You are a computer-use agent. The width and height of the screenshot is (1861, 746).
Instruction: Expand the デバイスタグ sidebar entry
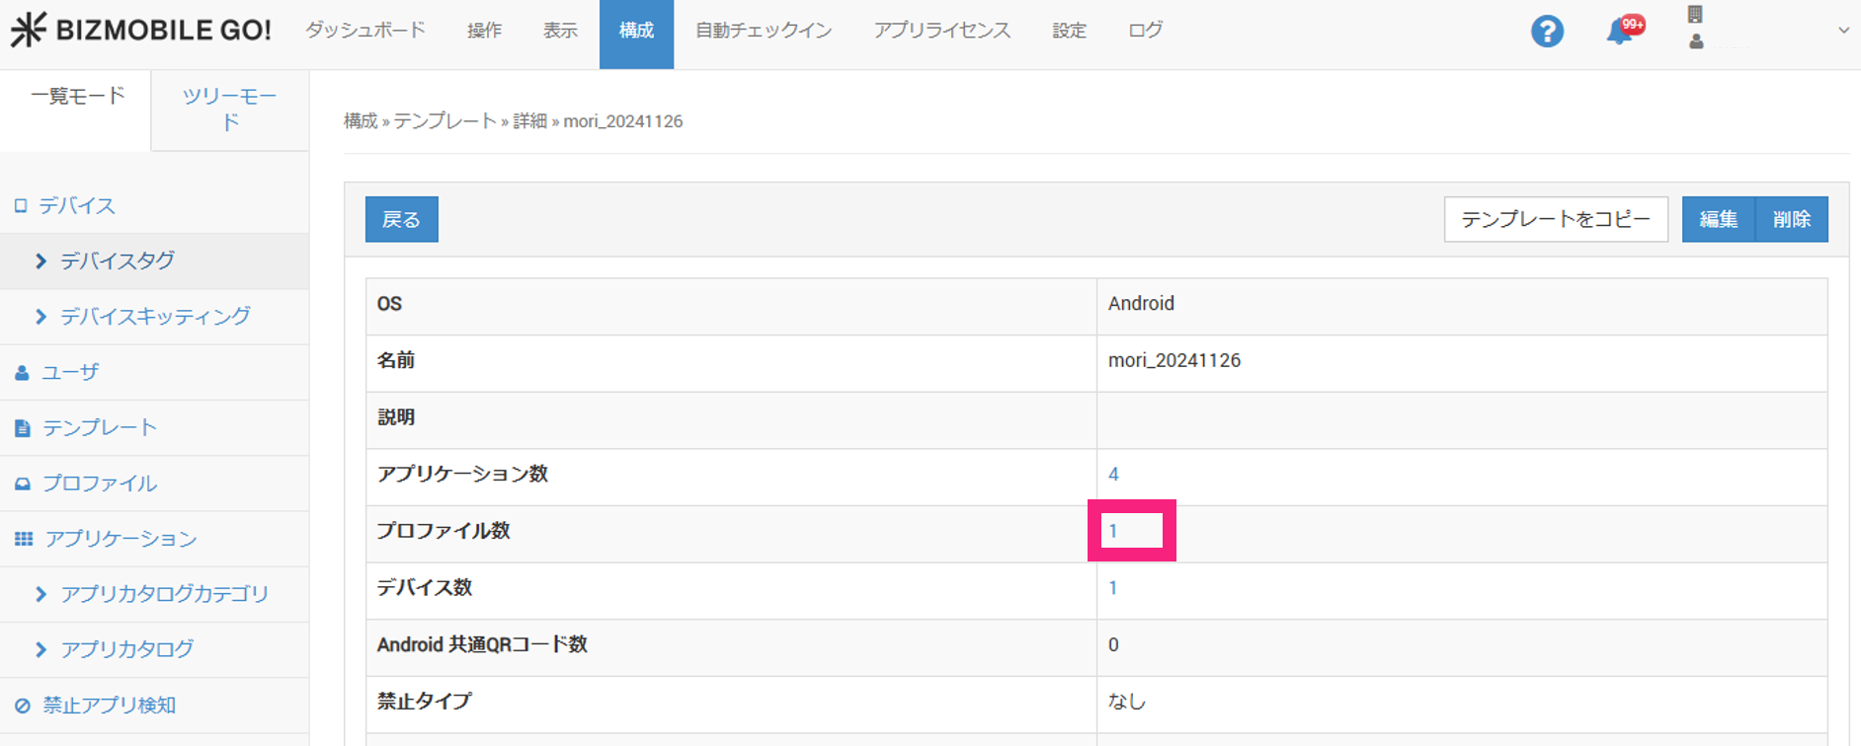pyautogui.click(x=117, y=261)
